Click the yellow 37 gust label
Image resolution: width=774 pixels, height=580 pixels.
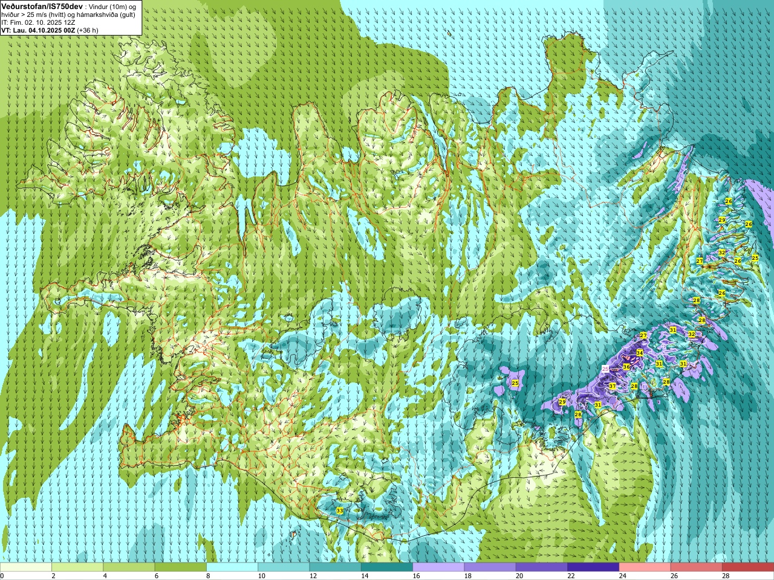pos(613,386)
